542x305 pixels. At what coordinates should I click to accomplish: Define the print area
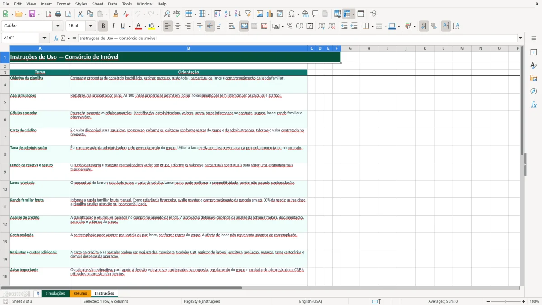pos(337,14)
